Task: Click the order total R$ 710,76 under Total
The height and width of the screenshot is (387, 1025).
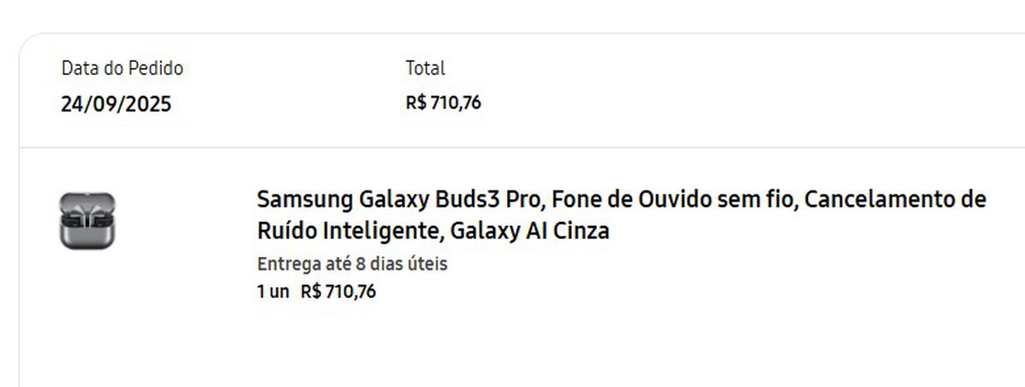Action: (x=443, y=102)
